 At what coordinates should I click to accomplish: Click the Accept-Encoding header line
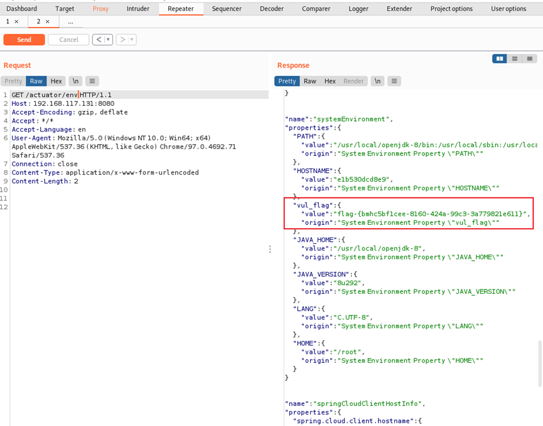point(70,112)
